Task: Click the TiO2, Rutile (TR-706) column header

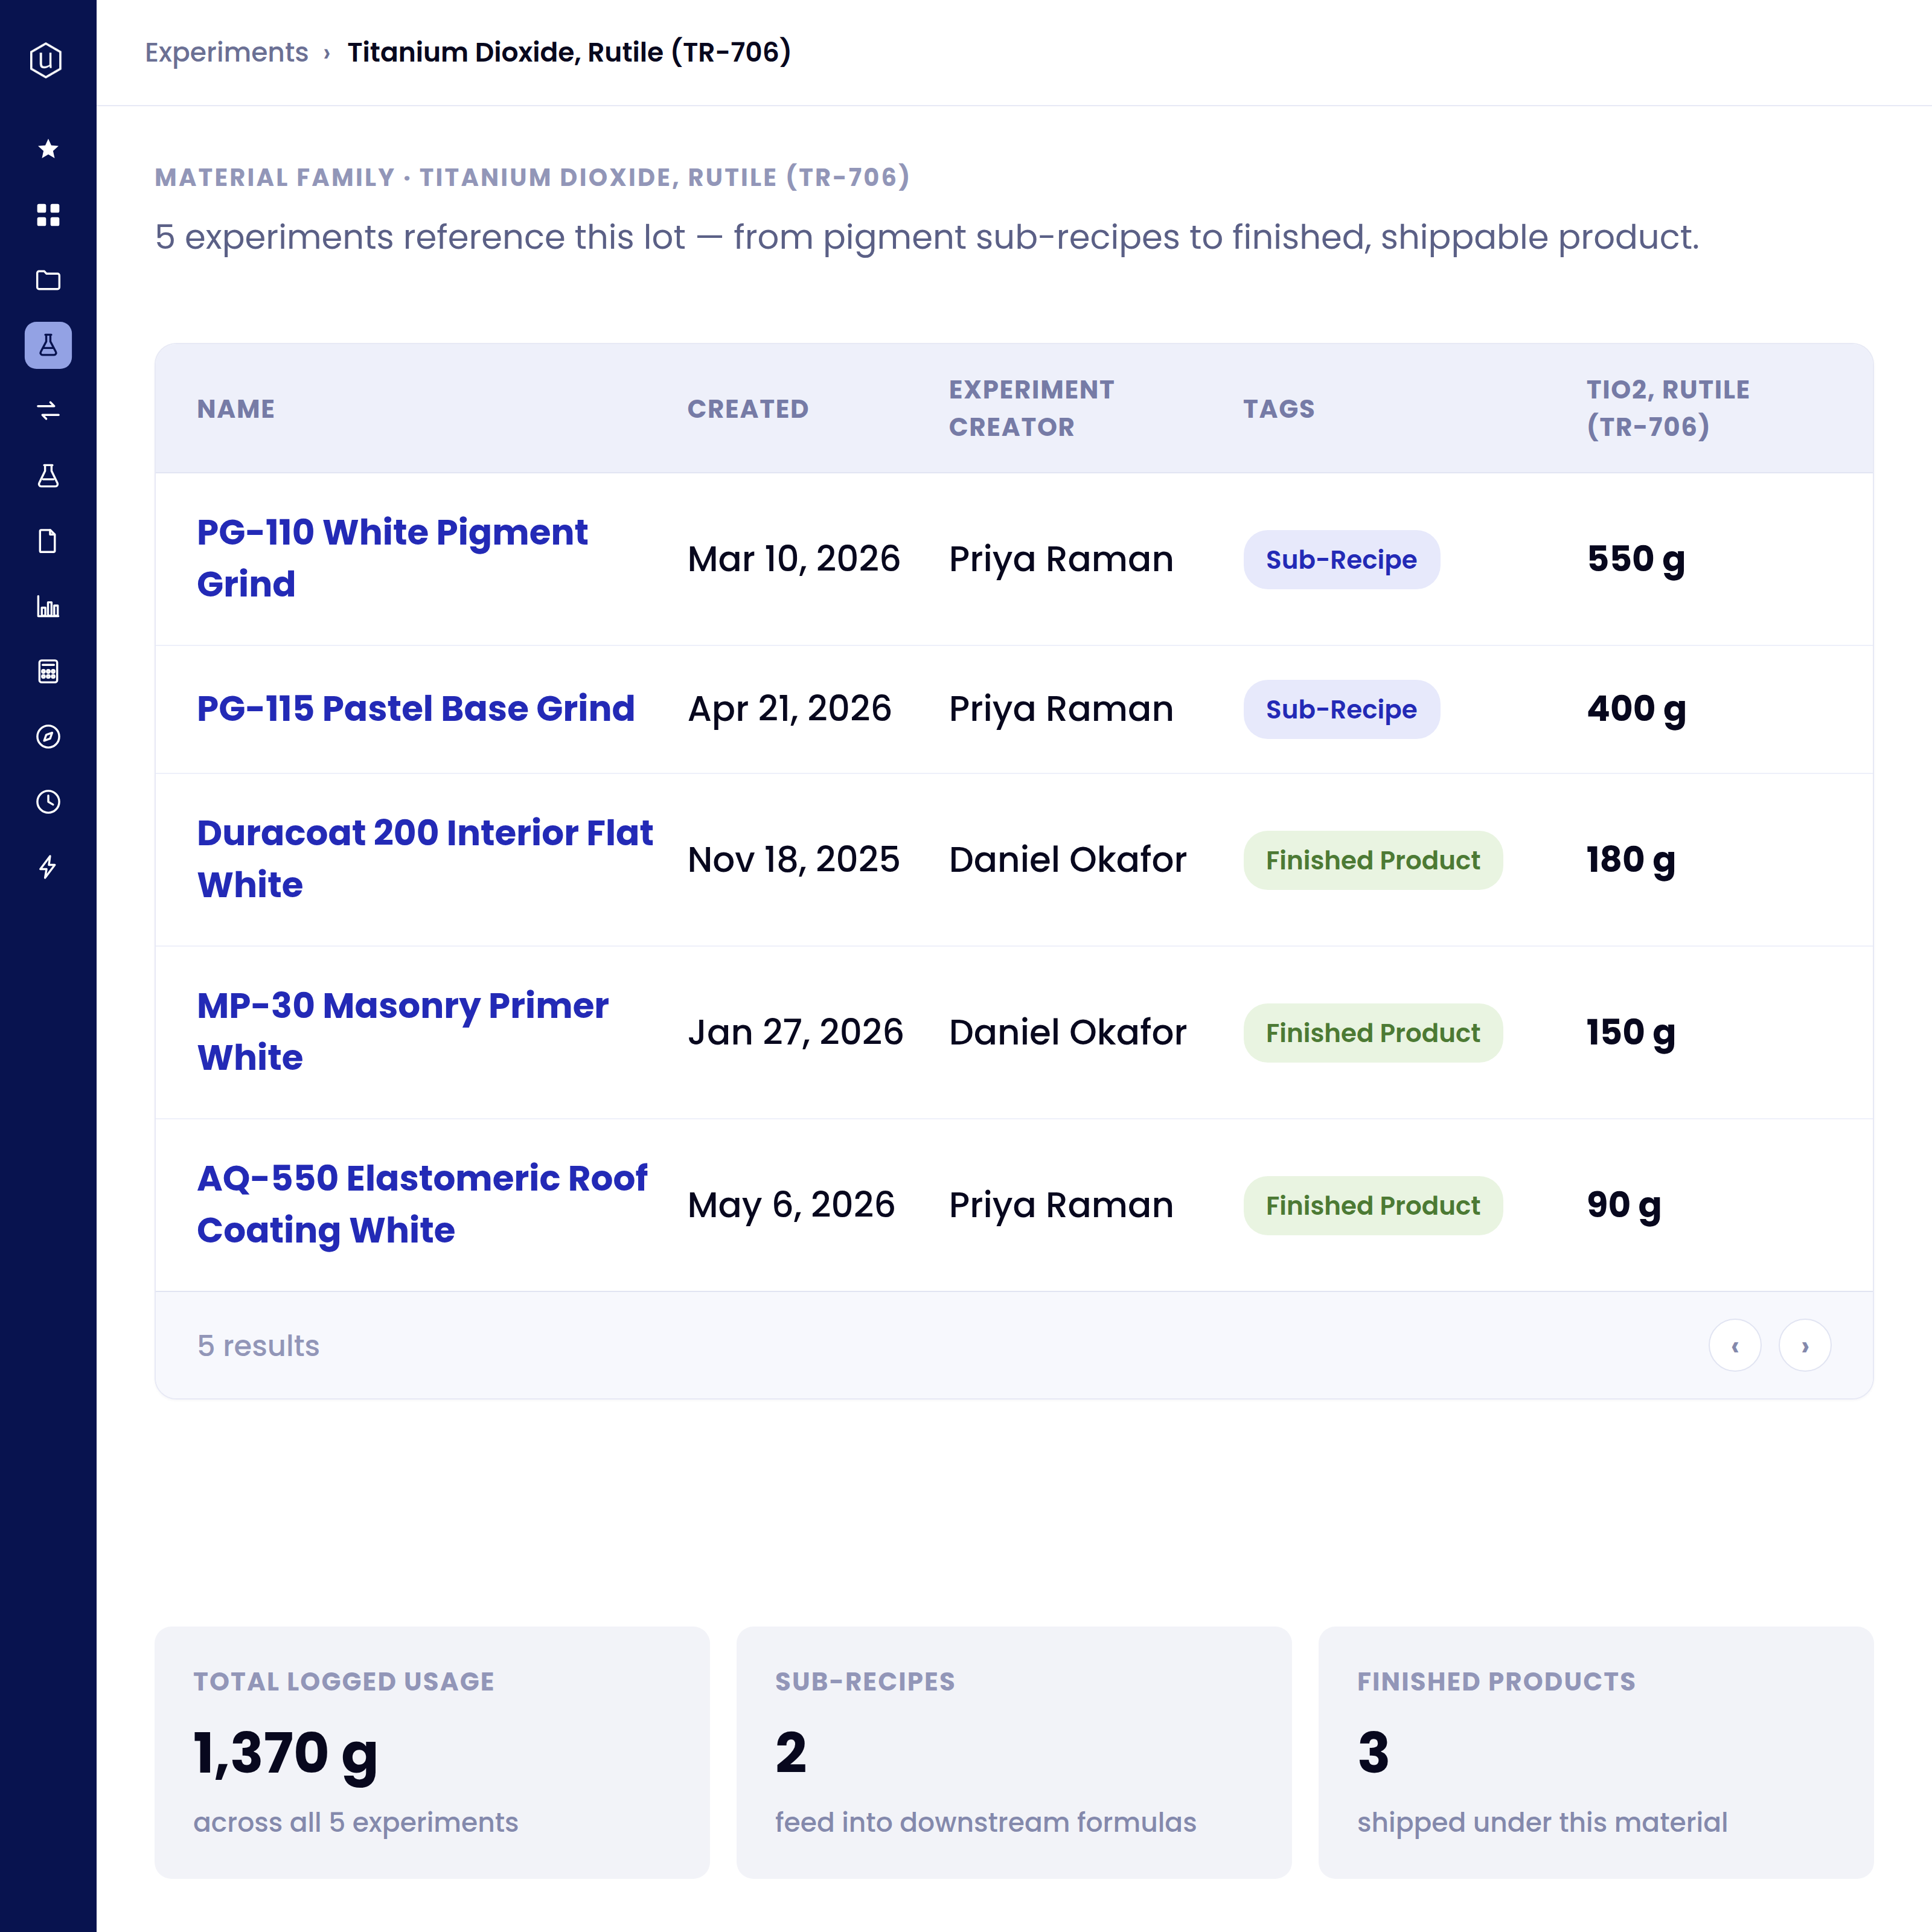Action: (x=1668, y=408)
